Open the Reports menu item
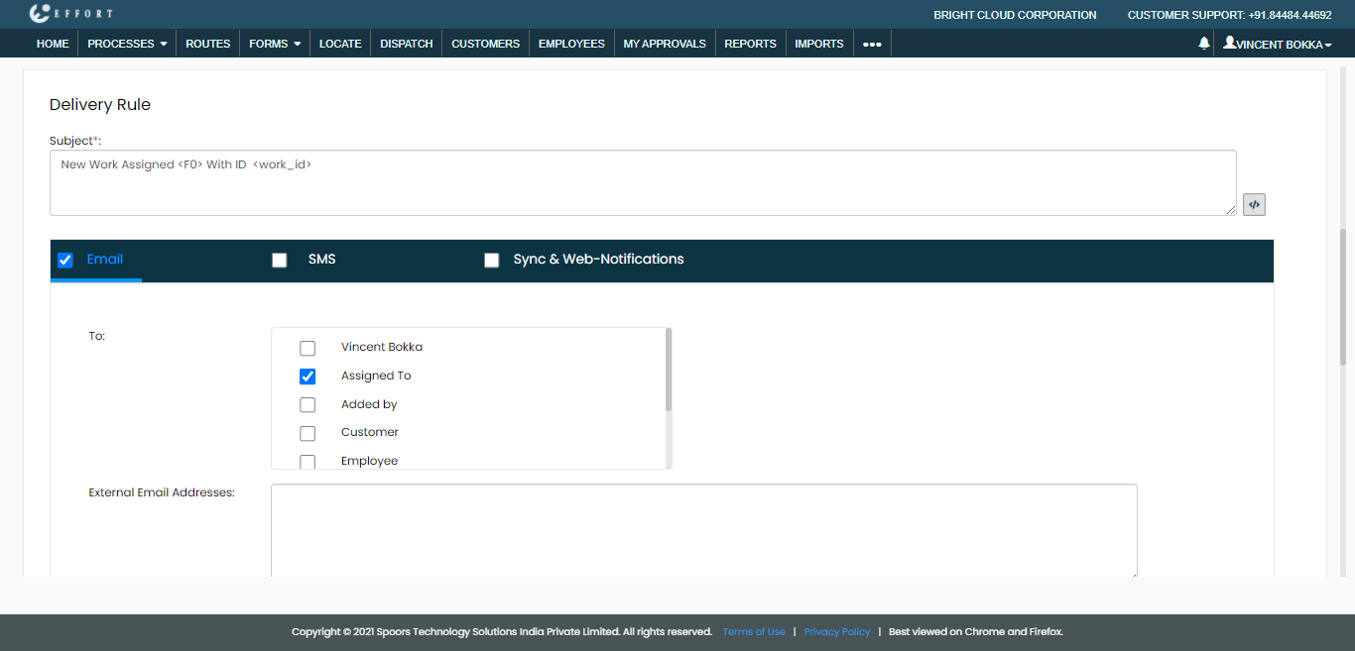This screenshot has height=651, width=1355. point(750,44)
